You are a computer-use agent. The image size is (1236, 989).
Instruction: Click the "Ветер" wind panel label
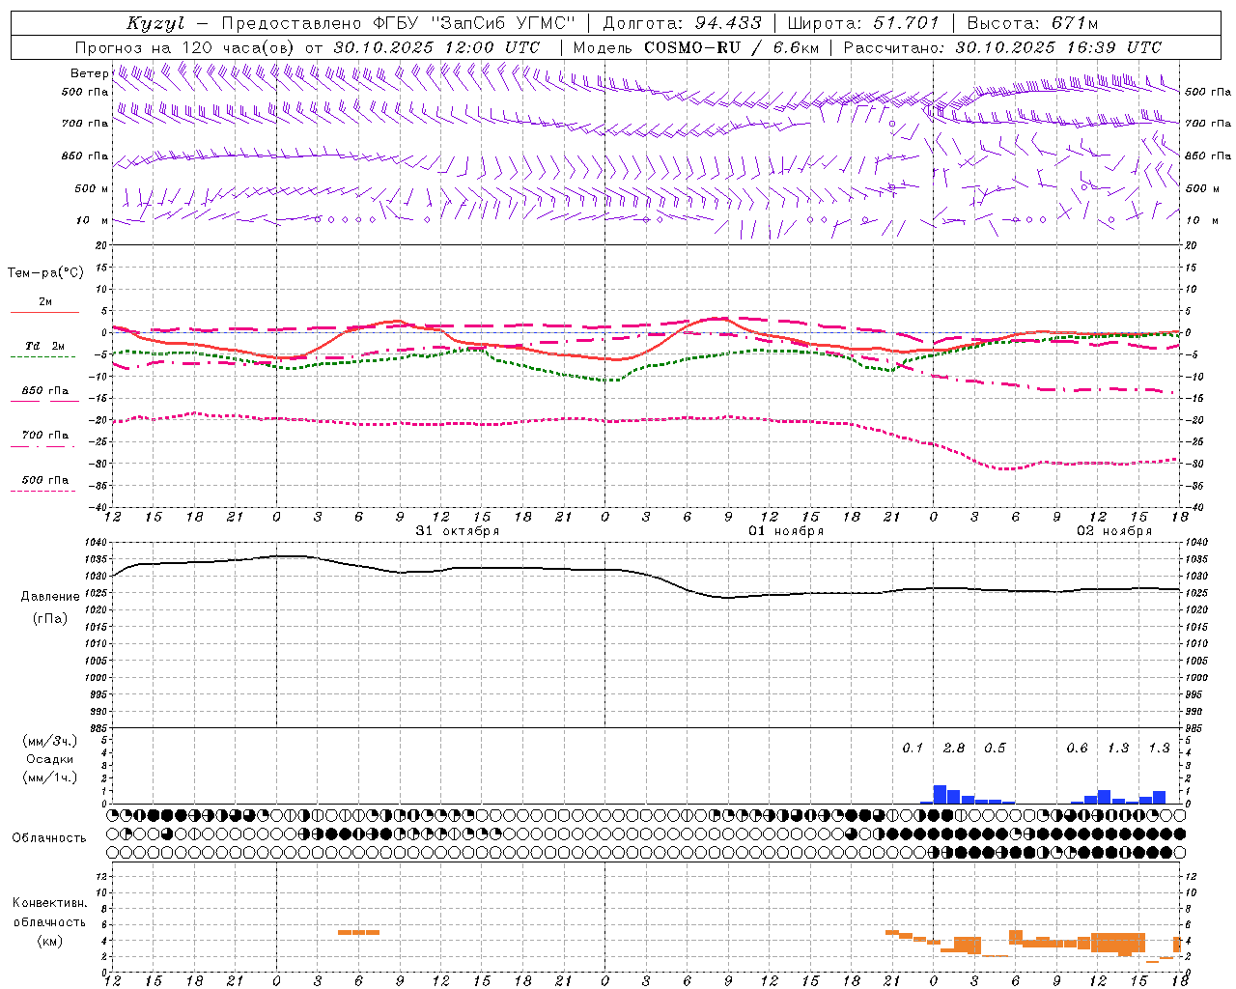tap(89, 73)
